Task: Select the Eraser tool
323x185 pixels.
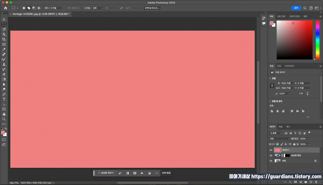Action: click(x=4, y=74)
